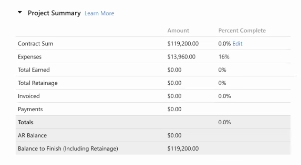Click the Payments $0.00 amount
The image size is (301, 165).
coord(174,109)
